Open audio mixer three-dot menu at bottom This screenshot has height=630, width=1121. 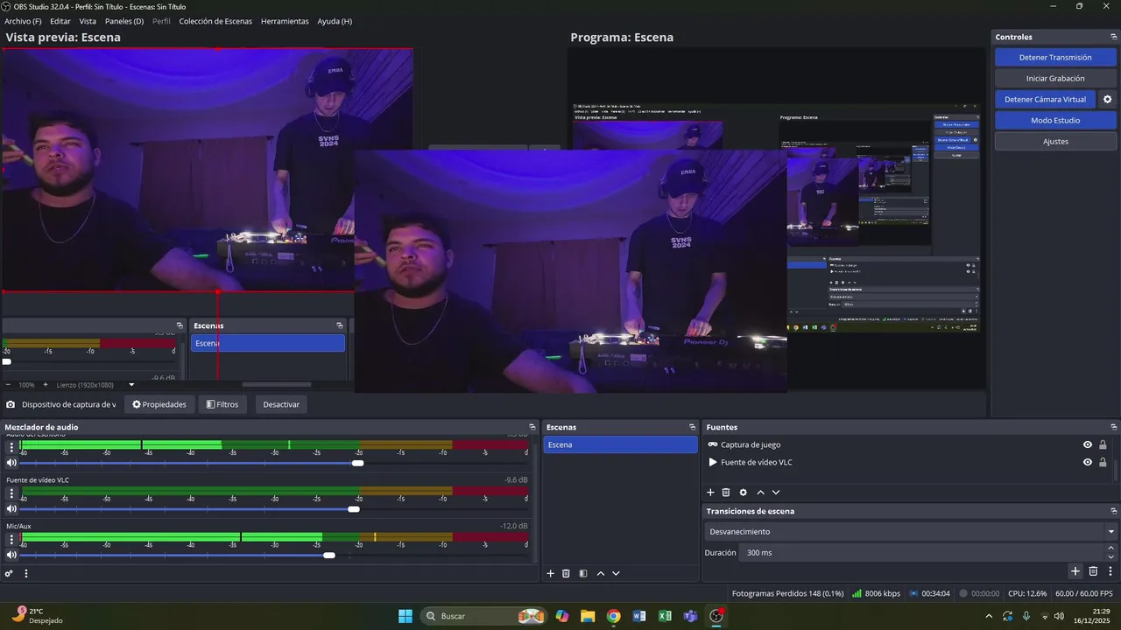pyautogui.click(x=26, y=574)
